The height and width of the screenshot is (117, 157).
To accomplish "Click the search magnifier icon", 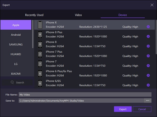I will (x=12, y=82).
